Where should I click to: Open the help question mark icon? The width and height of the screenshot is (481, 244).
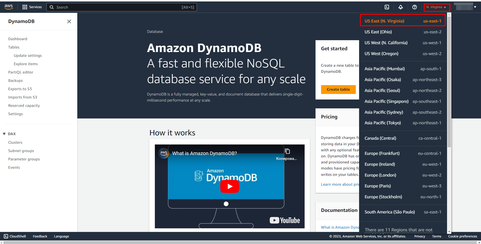point(415,7)
